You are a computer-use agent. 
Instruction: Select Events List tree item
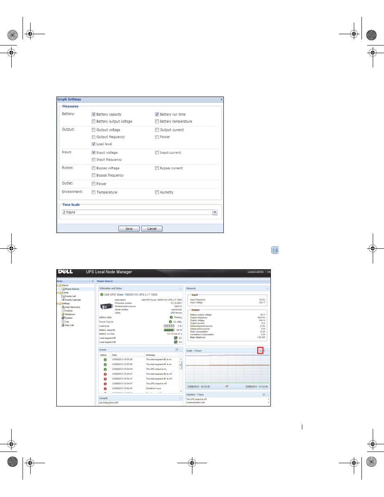70,296
